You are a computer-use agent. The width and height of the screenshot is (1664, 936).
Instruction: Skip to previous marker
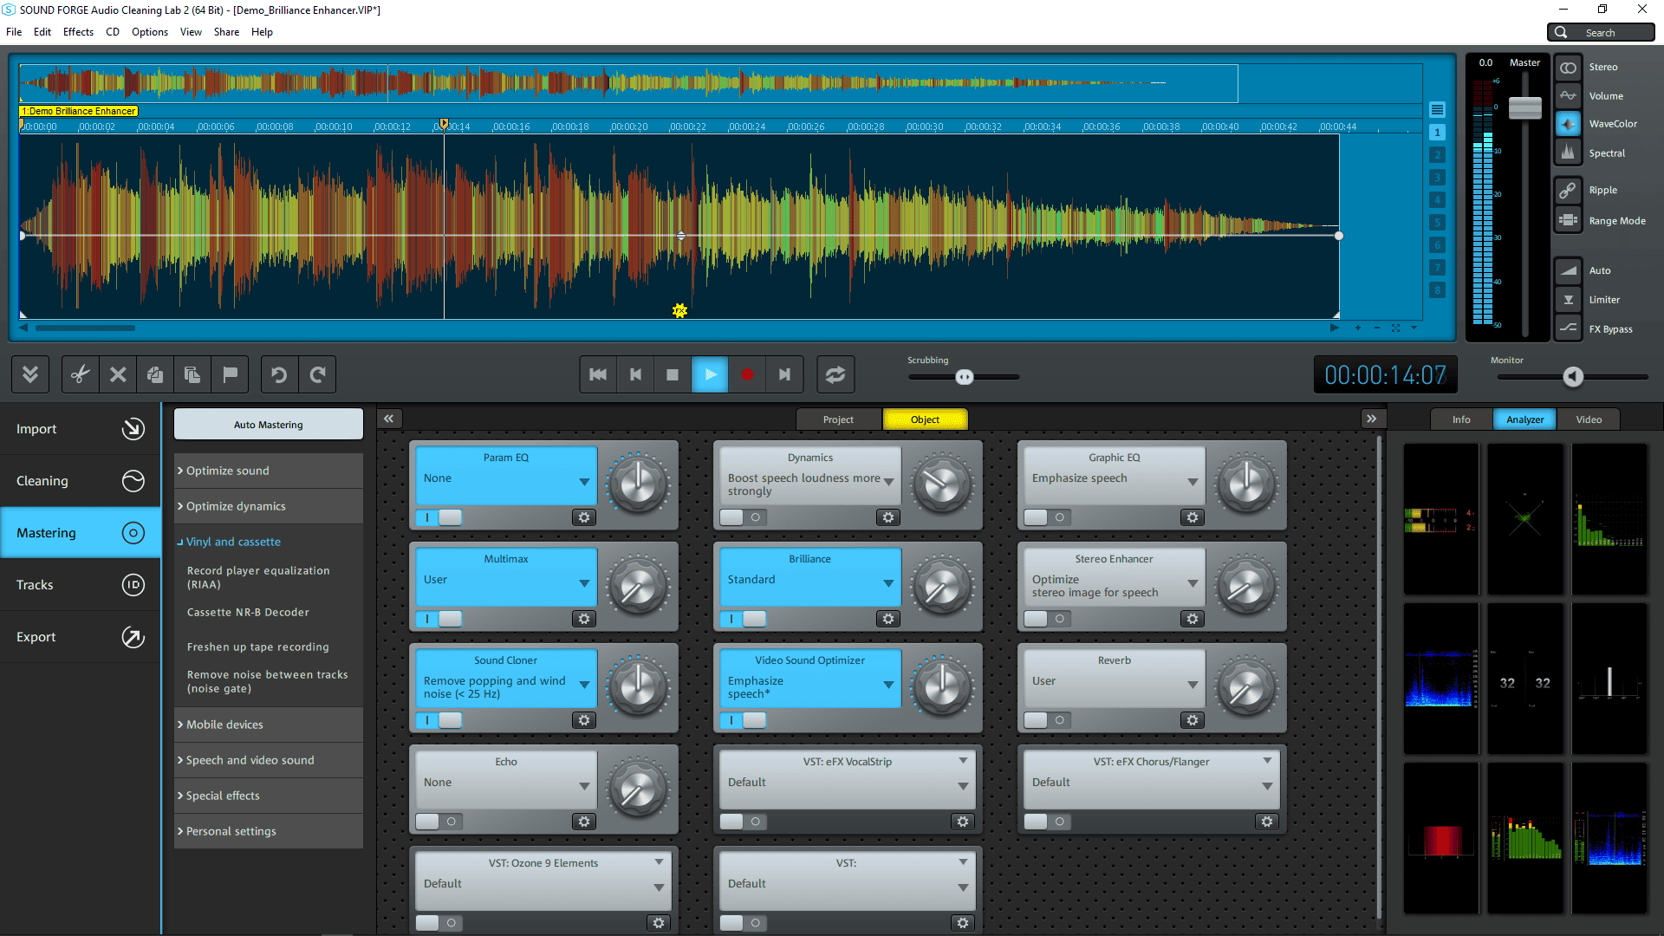(635, 374)
